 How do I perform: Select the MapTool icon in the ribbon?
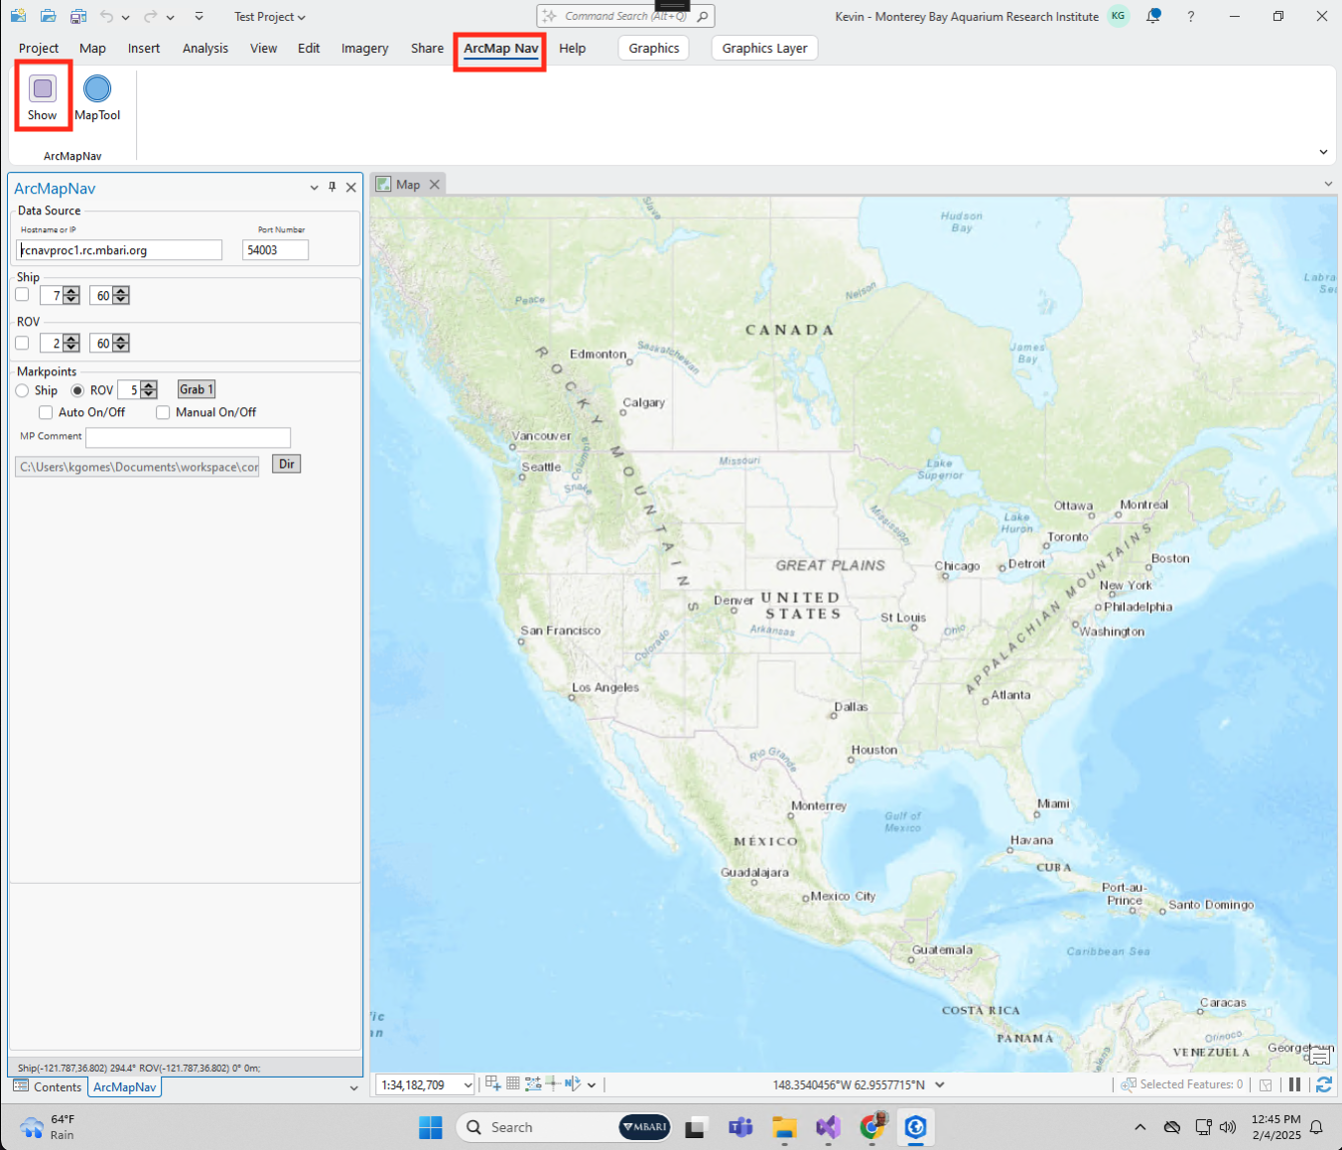[96, 95]
